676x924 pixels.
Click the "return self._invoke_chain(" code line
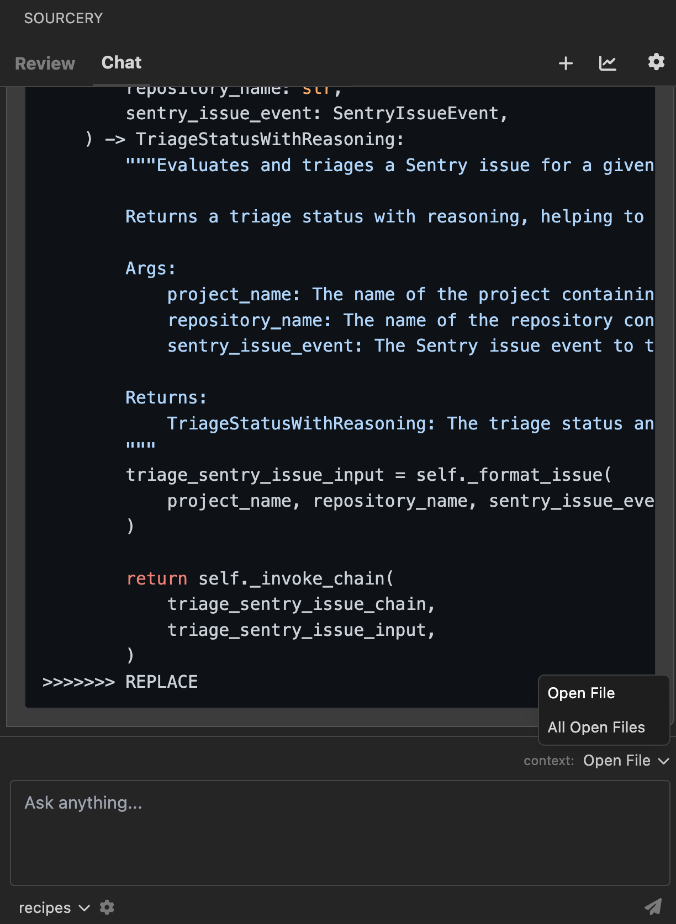(x=260, y=578)
